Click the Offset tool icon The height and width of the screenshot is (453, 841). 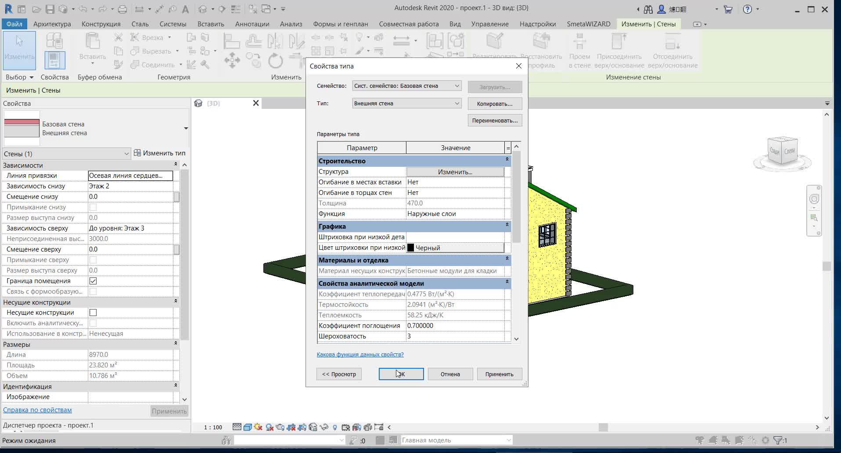point(253,42)
